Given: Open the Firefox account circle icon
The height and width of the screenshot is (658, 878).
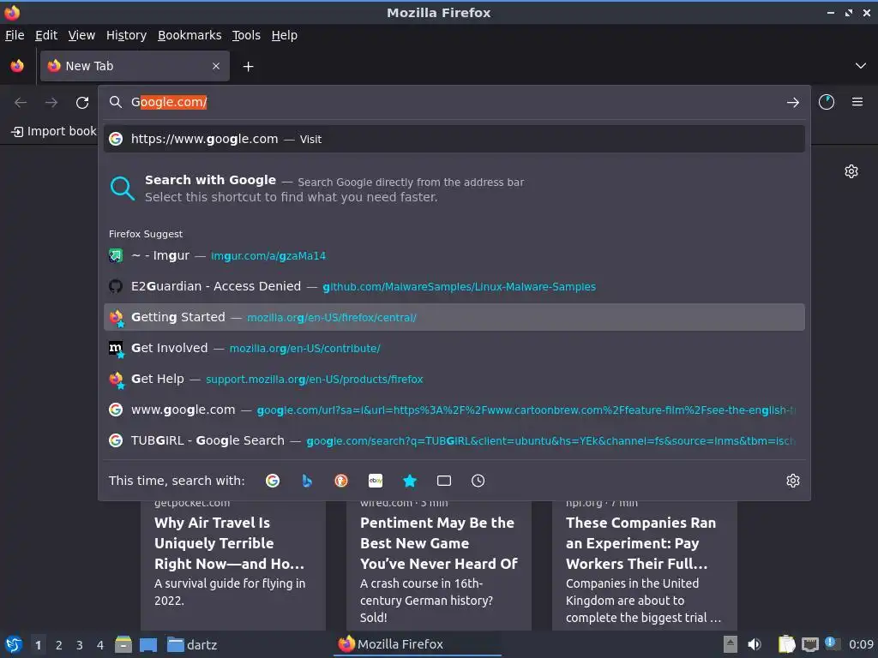Looking at the screenshot, I should pyautogui.click(x=827, y=102).
